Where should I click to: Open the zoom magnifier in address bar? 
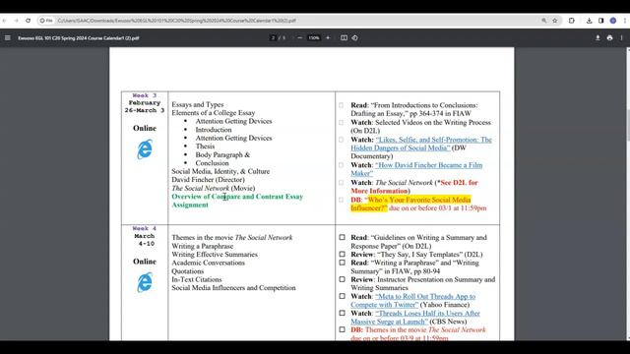pos(544,21)
